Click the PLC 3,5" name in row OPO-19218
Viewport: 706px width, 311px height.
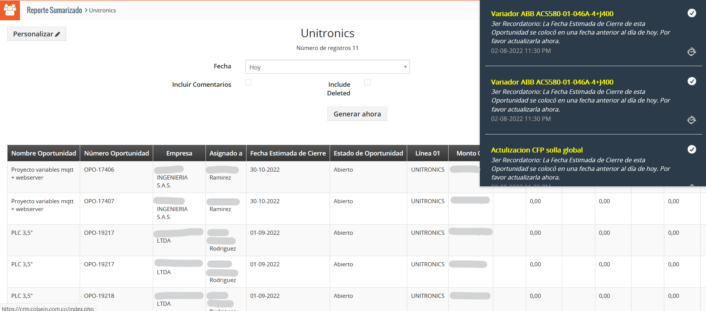(22, 296)
